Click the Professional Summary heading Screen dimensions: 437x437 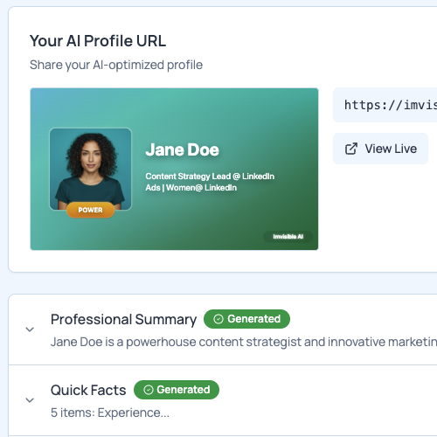coord(123,319)
